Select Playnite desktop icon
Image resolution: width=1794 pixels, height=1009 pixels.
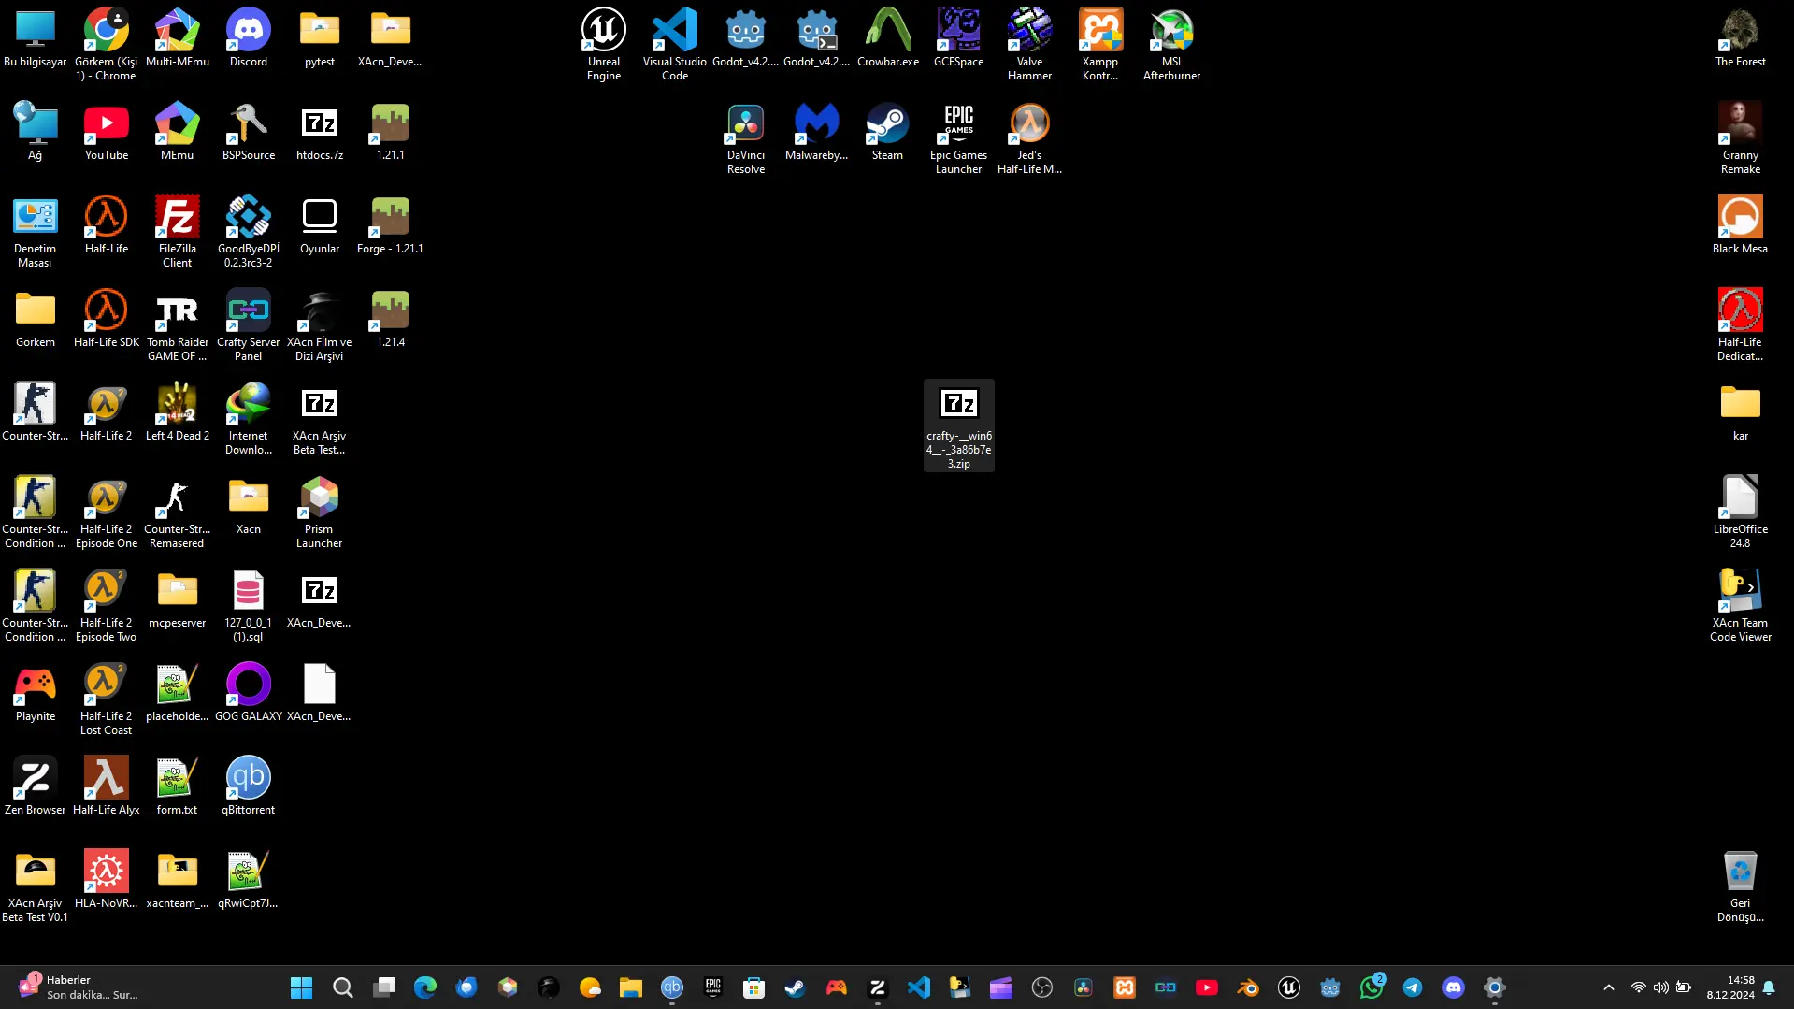35,692
